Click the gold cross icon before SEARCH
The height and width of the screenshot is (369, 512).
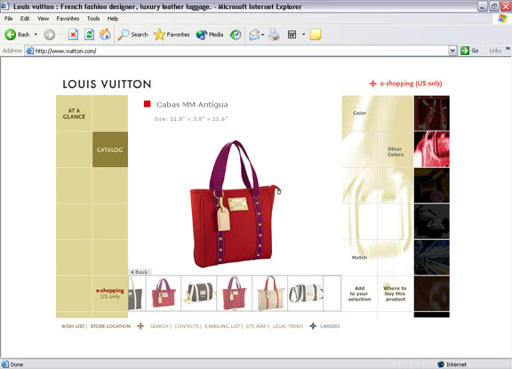[140, 326]
